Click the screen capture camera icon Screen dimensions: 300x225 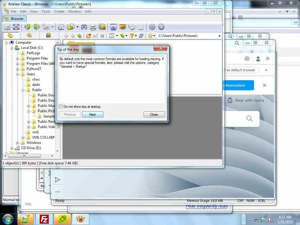coord(113,27)
